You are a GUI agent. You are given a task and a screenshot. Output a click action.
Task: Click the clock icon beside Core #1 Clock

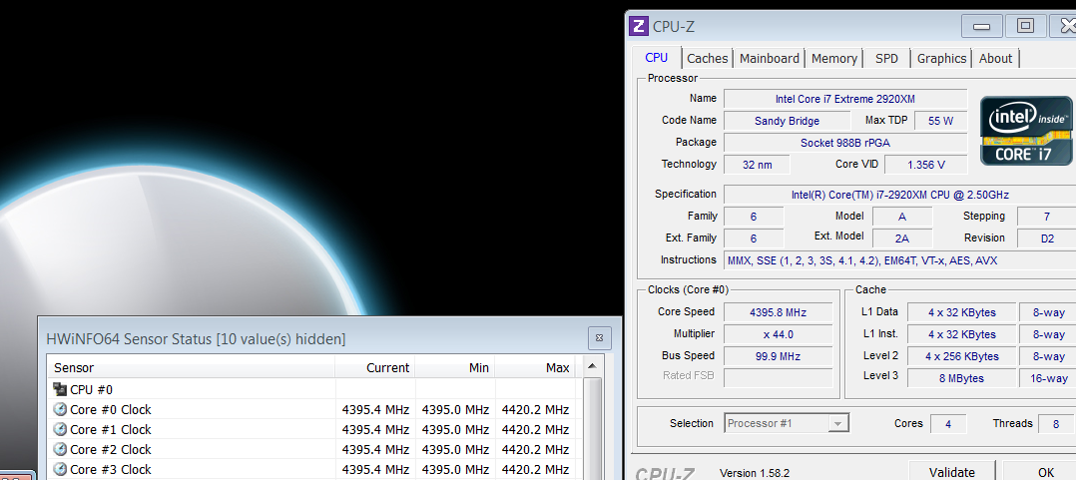tap(60, 429)
